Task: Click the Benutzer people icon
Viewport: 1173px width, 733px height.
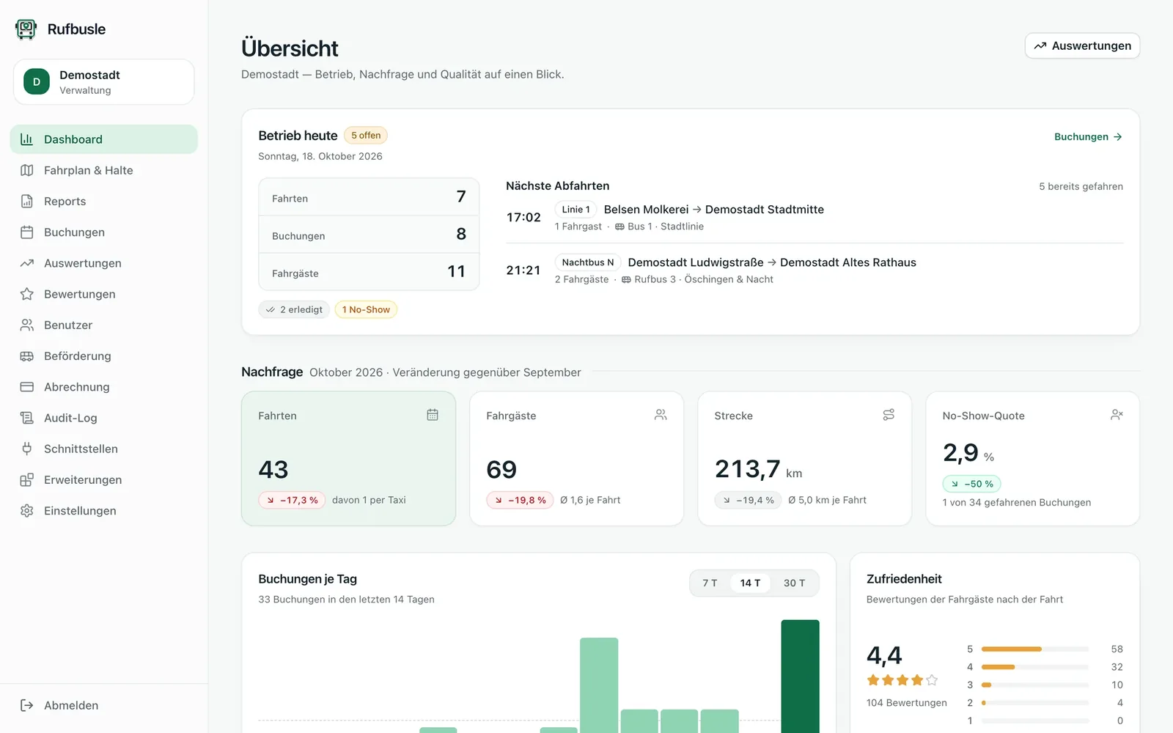Action: click(x=27, y=325)
